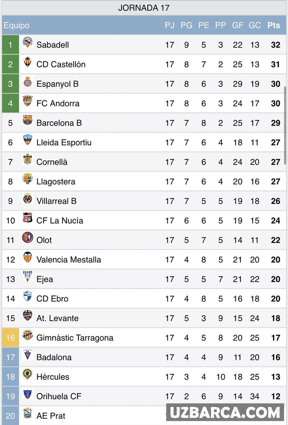The height and width of the screenshot is (425, 288).
Task: Open the Cornellà team link
Action: pyautogui.click(x=52, y=162)
